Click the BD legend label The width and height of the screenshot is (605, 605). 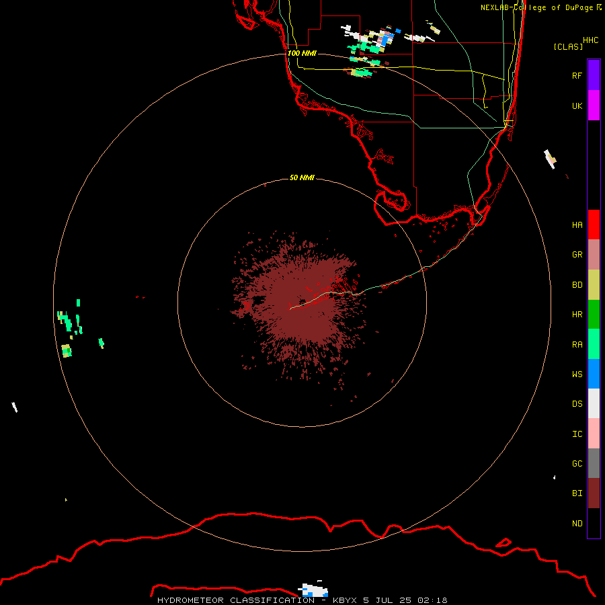577,285
